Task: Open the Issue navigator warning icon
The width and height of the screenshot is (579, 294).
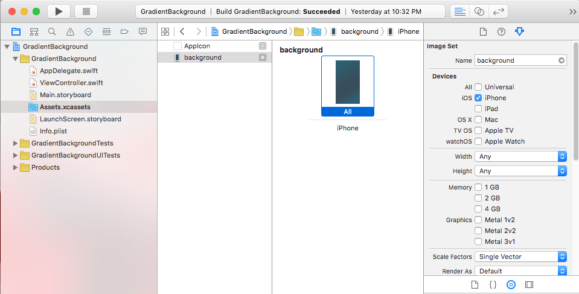Action: (70, 32)
